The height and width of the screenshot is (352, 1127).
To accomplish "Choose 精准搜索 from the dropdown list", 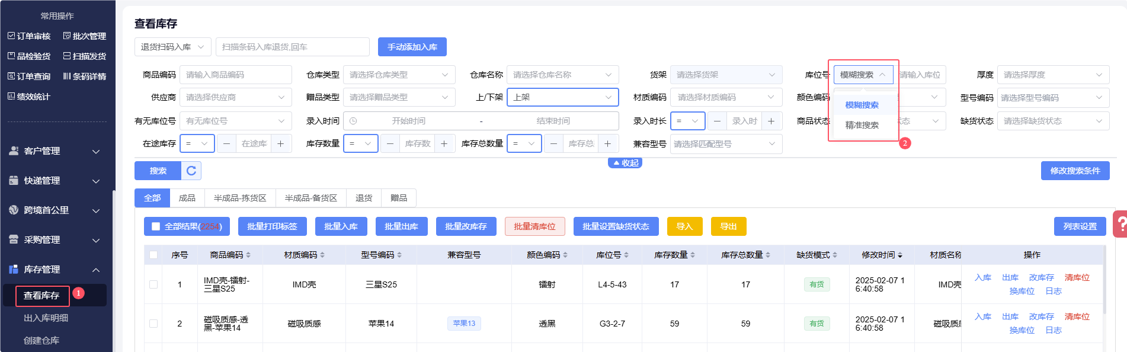I will [862, 125].
